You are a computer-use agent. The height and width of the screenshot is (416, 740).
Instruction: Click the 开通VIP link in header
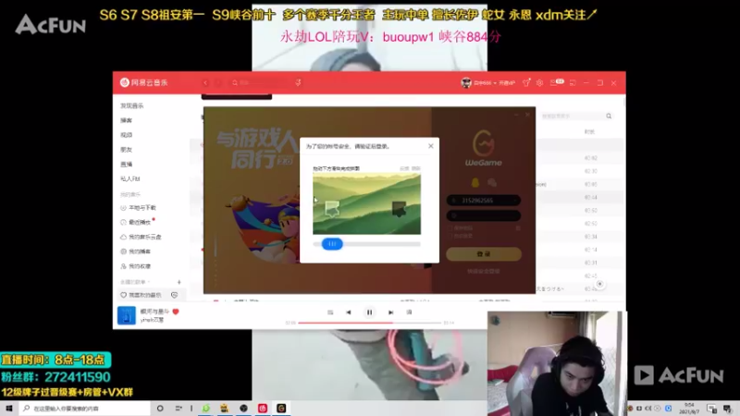[507, 83]
